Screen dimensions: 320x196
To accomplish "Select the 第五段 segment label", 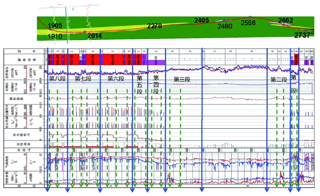I will [x=139, y=85].
